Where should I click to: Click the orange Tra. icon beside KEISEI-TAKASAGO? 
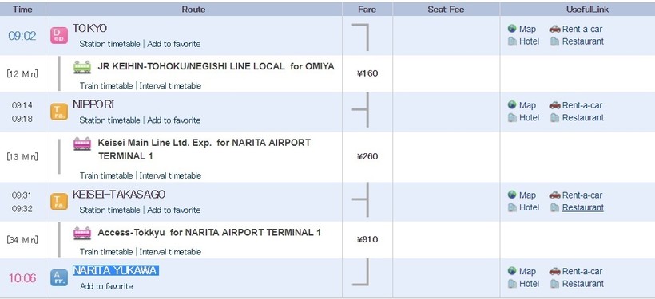click(59, 202)
